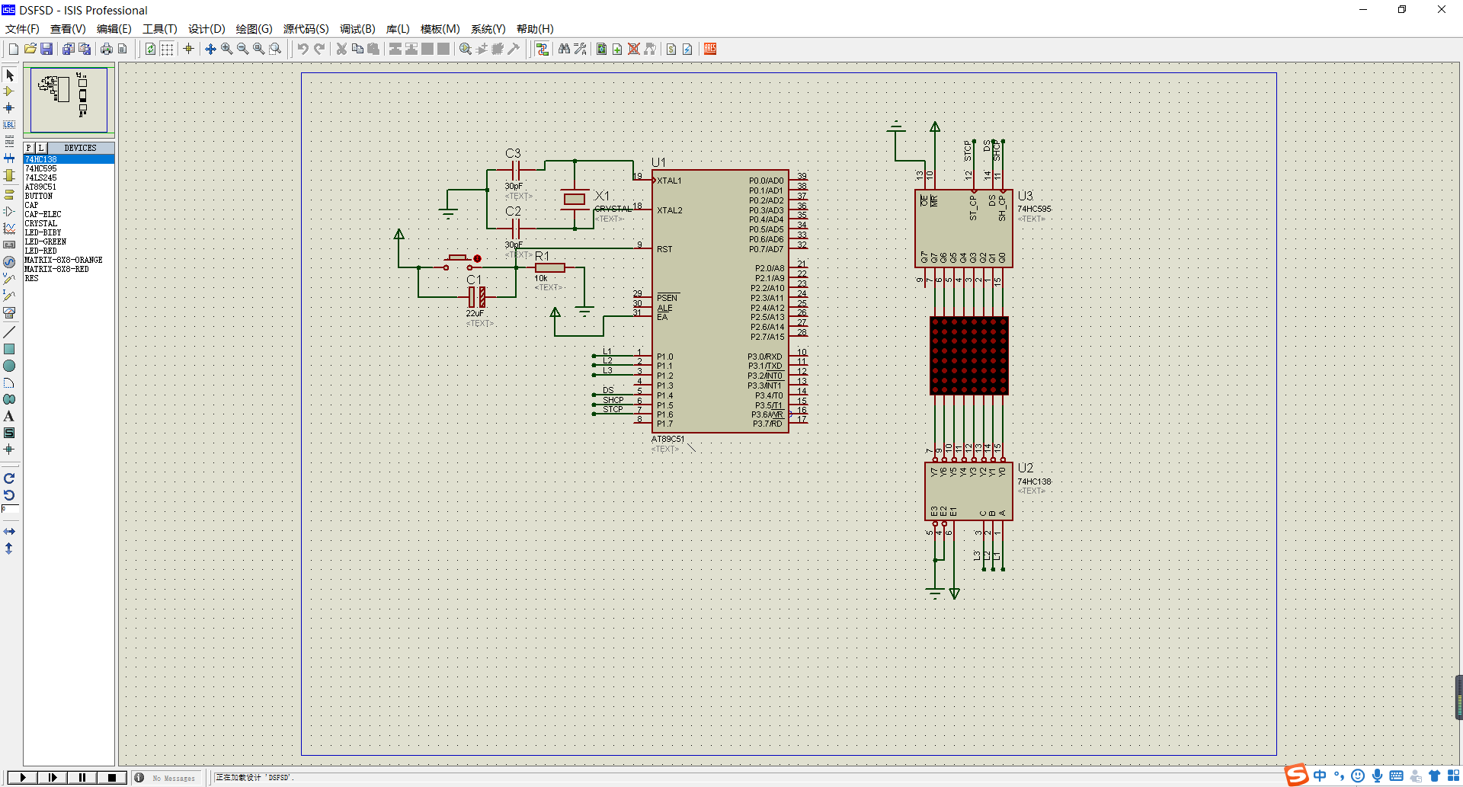The image size is (1463, 787).
Task: Click the Save design icon
Action: tap(46, 49)
